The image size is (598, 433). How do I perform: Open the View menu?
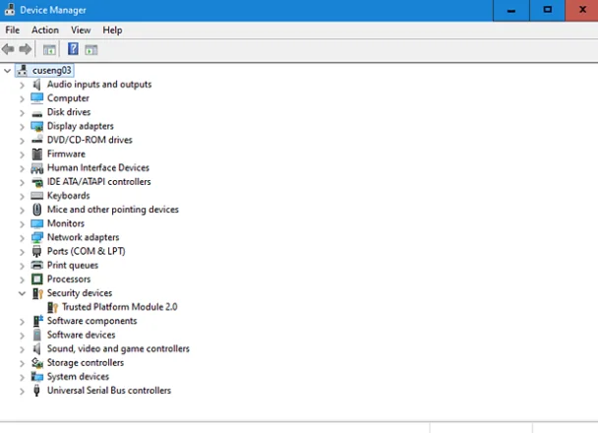[81, 31]
